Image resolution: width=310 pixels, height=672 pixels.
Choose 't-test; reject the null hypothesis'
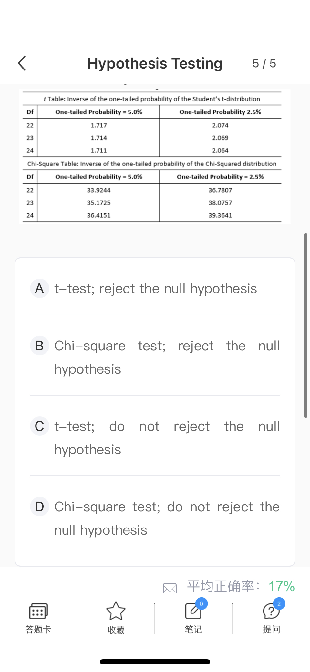point(156,289)
